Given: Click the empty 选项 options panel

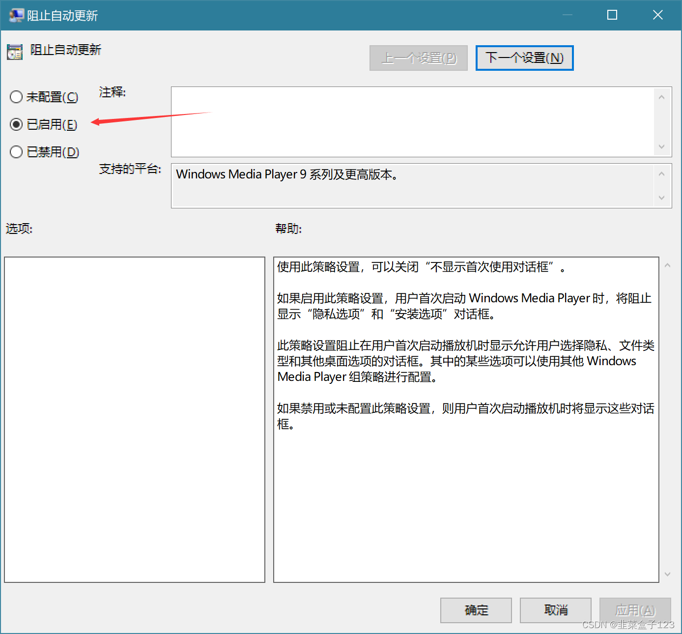Looking at the screenshot, I should (x=135, y=420).
